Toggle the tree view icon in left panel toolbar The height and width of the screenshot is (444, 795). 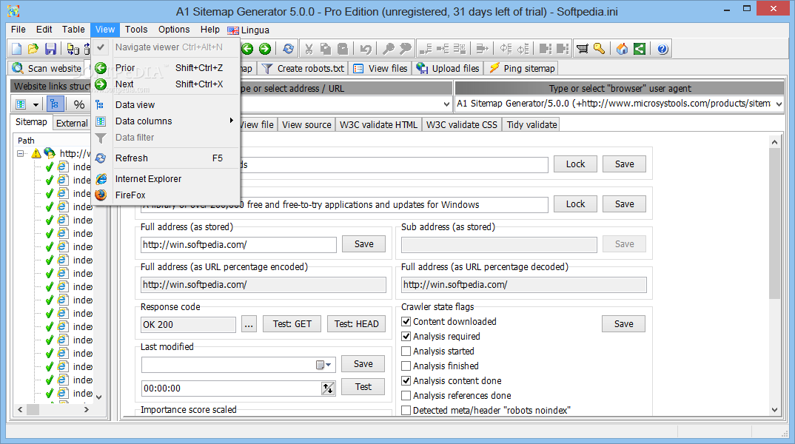click(x=55, y=104)
